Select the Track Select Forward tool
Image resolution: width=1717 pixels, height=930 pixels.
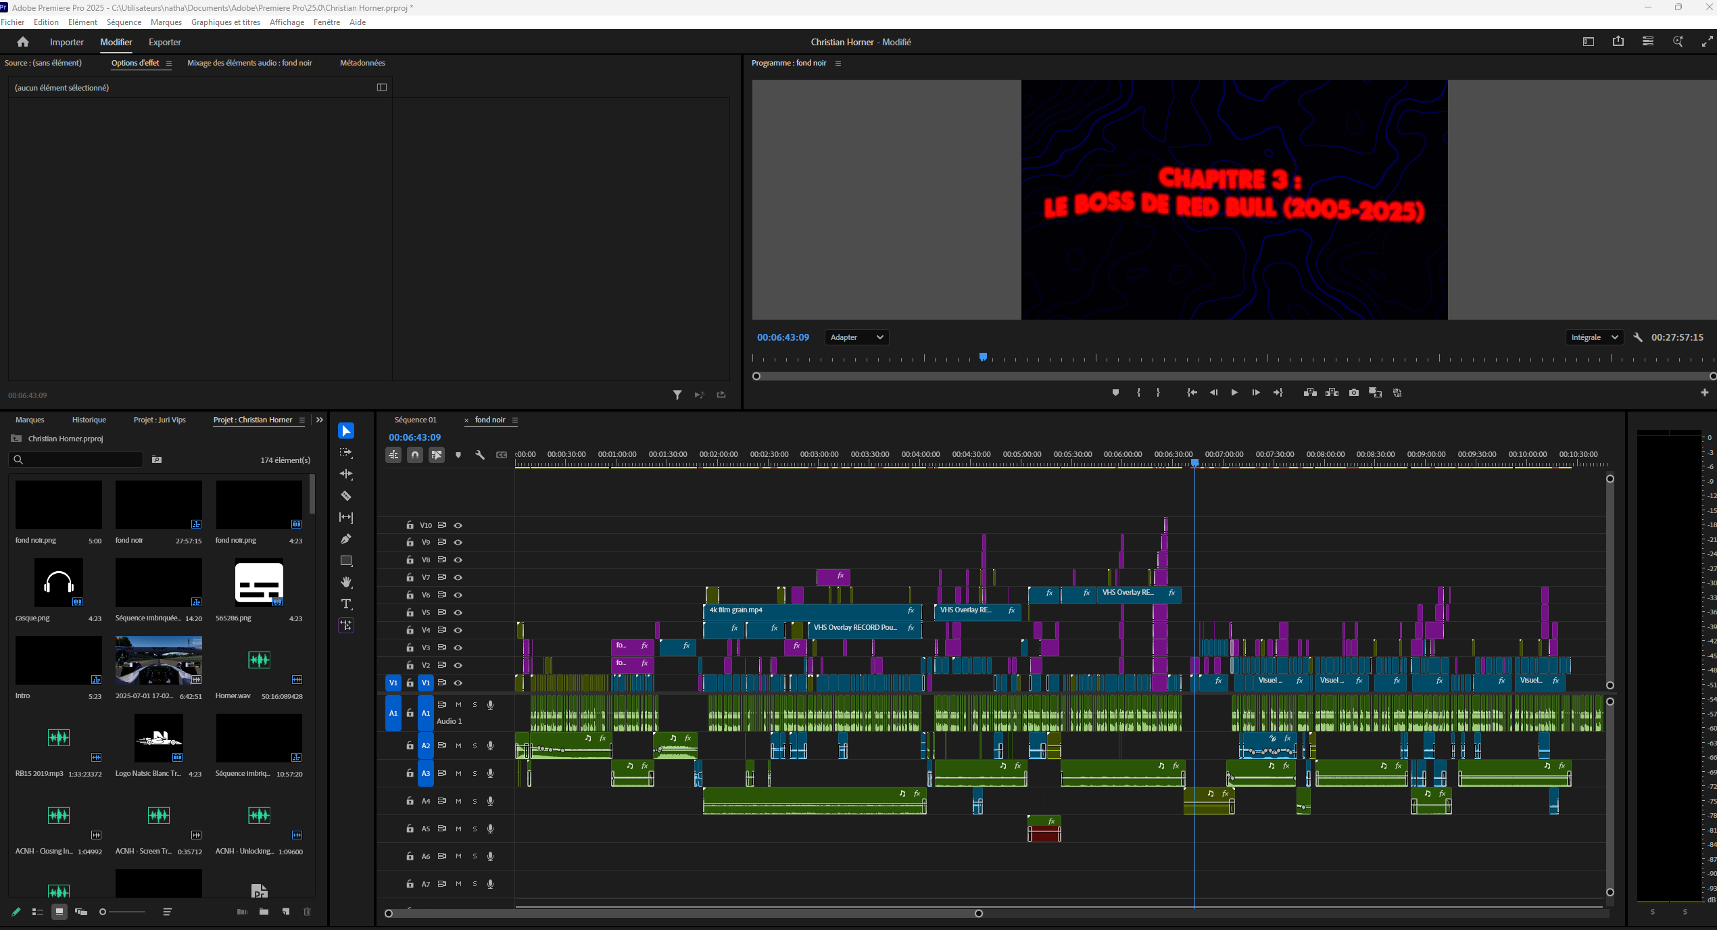pos(345,453)
